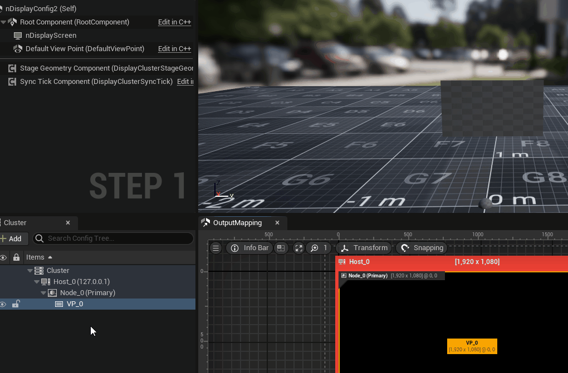Select VP_0 in the cluster tree
This screenshot has width=568, height=373.
(75, 304)
